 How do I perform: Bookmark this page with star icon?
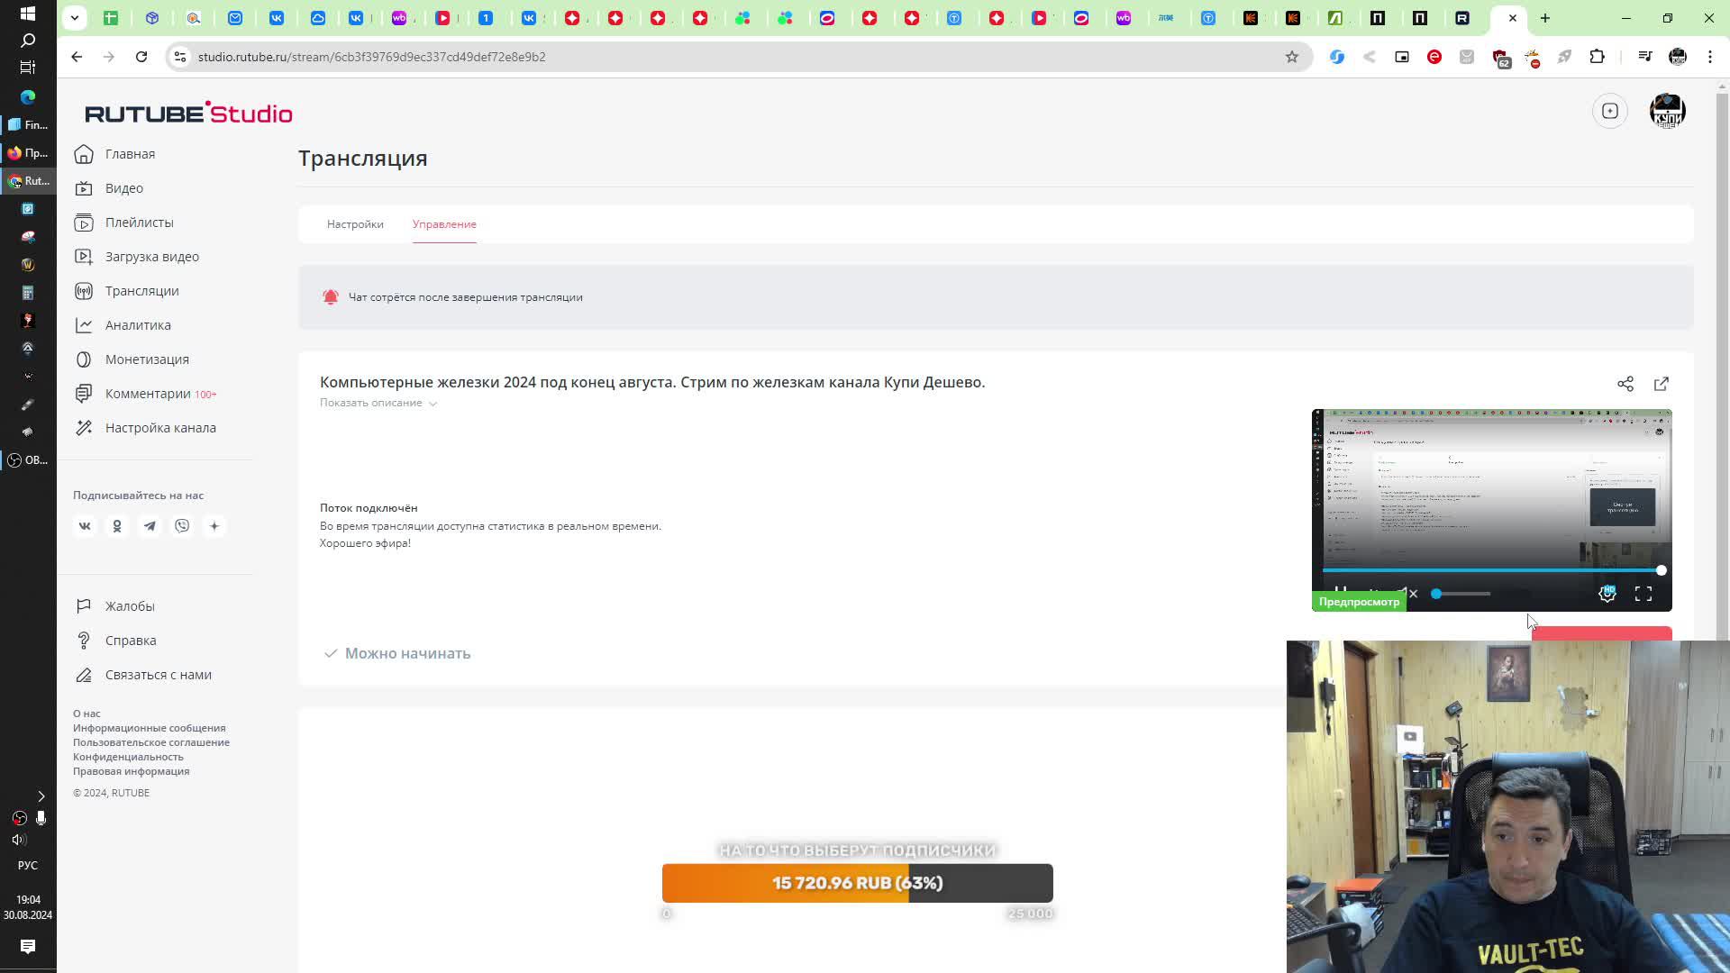point(1291,57)
